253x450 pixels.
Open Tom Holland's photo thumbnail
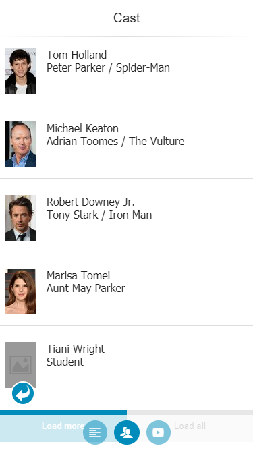tap(21, 71)
